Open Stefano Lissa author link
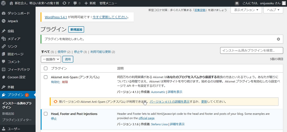 159,124
